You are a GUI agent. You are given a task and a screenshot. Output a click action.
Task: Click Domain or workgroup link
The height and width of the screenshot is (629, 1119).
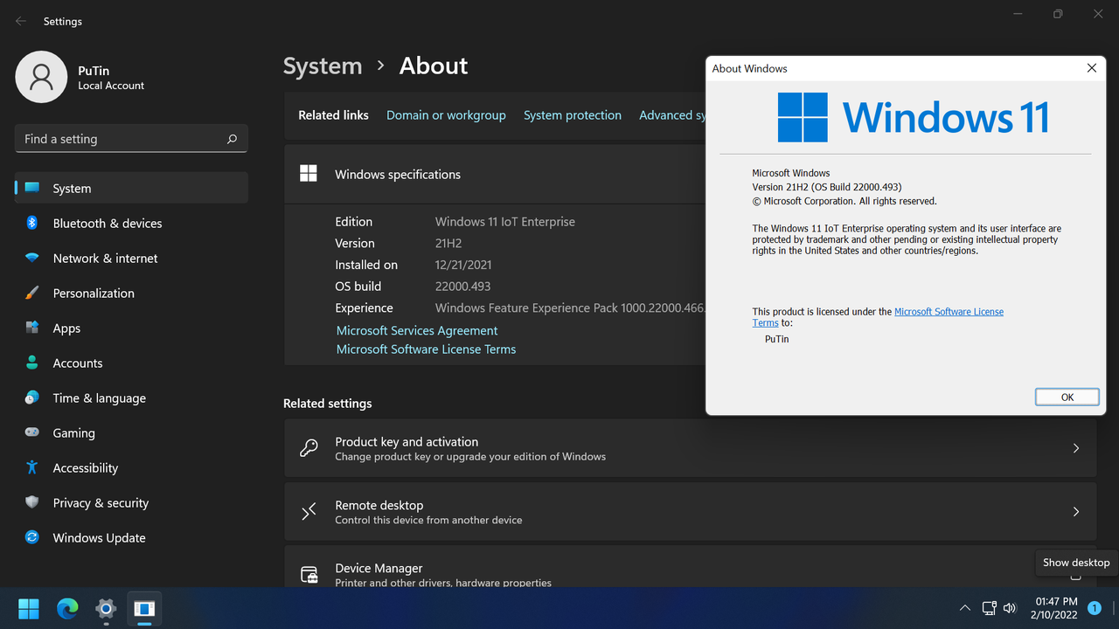pos(446,115)
